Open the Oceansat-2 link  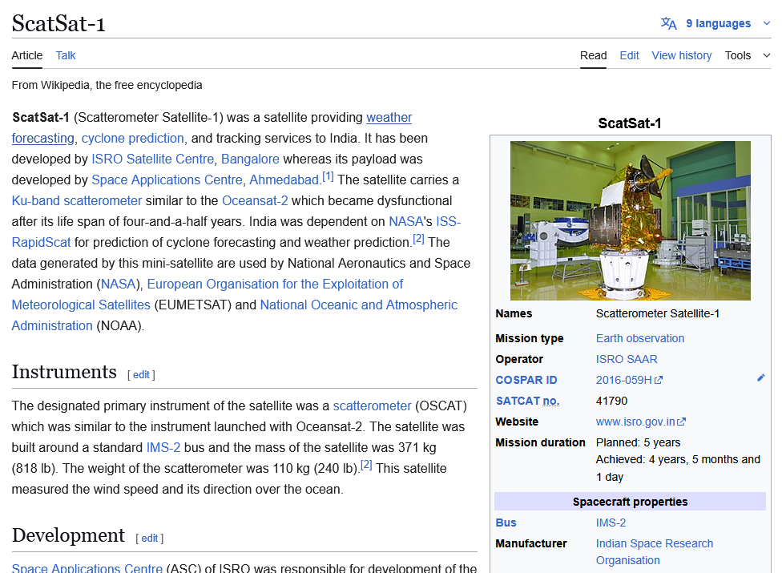pyautogui.click(x=255, y=201)
